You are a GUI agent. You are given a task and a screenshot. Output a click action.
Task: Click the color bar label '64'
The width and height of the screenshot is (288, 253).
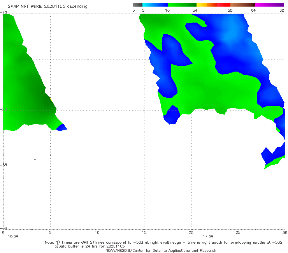(253, 11)
